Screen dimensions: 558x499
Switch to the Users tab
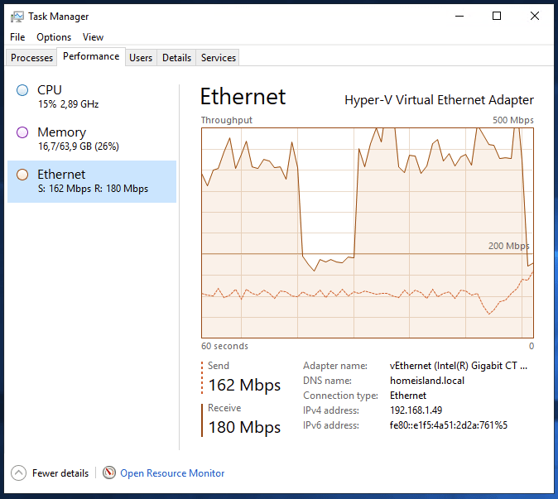pyautogui.click(x=141, y=58)
